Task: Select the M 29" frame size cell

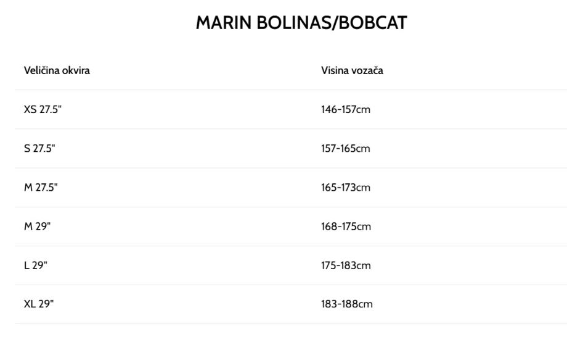Action: click(37, 226)
